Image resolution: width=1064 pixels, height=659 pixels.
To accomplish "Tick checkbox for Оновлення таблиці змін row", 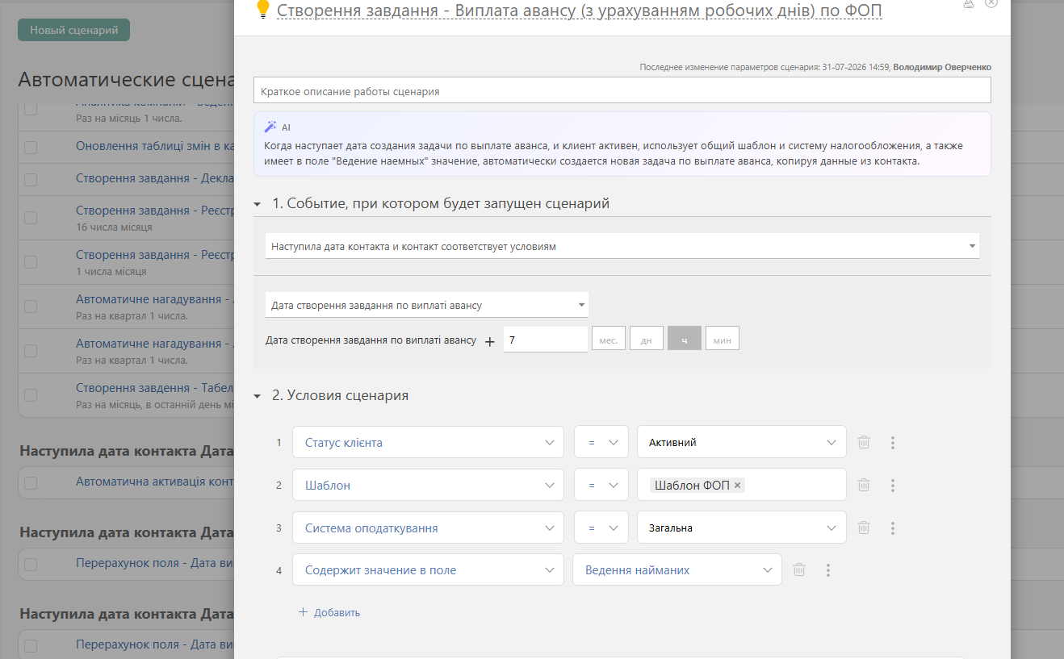I will tap(31, 147).
